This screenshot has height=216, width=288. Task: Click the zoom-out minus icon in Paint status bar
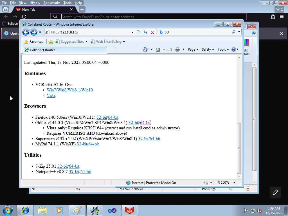tap(214, 189)
